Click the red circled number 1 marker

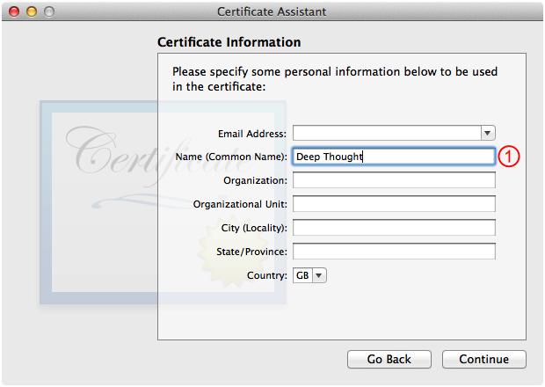509,157
